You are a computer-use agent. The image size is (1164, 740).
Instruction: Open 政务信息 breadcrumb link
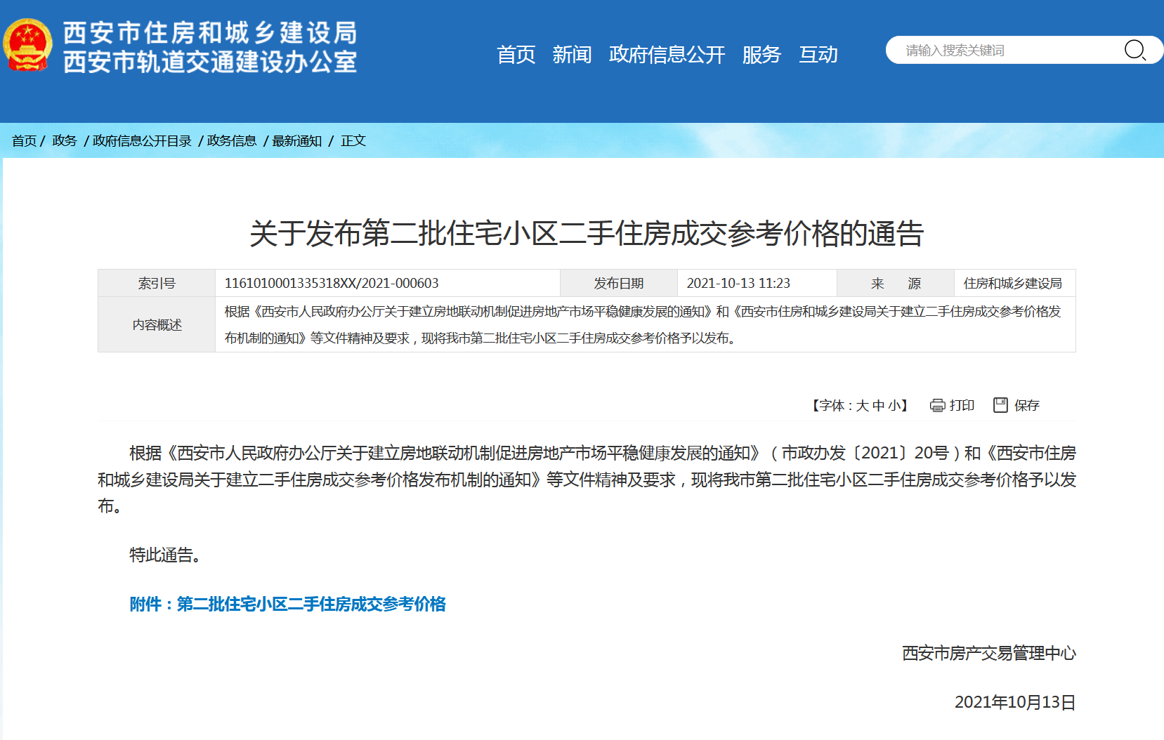coord(232,141)
